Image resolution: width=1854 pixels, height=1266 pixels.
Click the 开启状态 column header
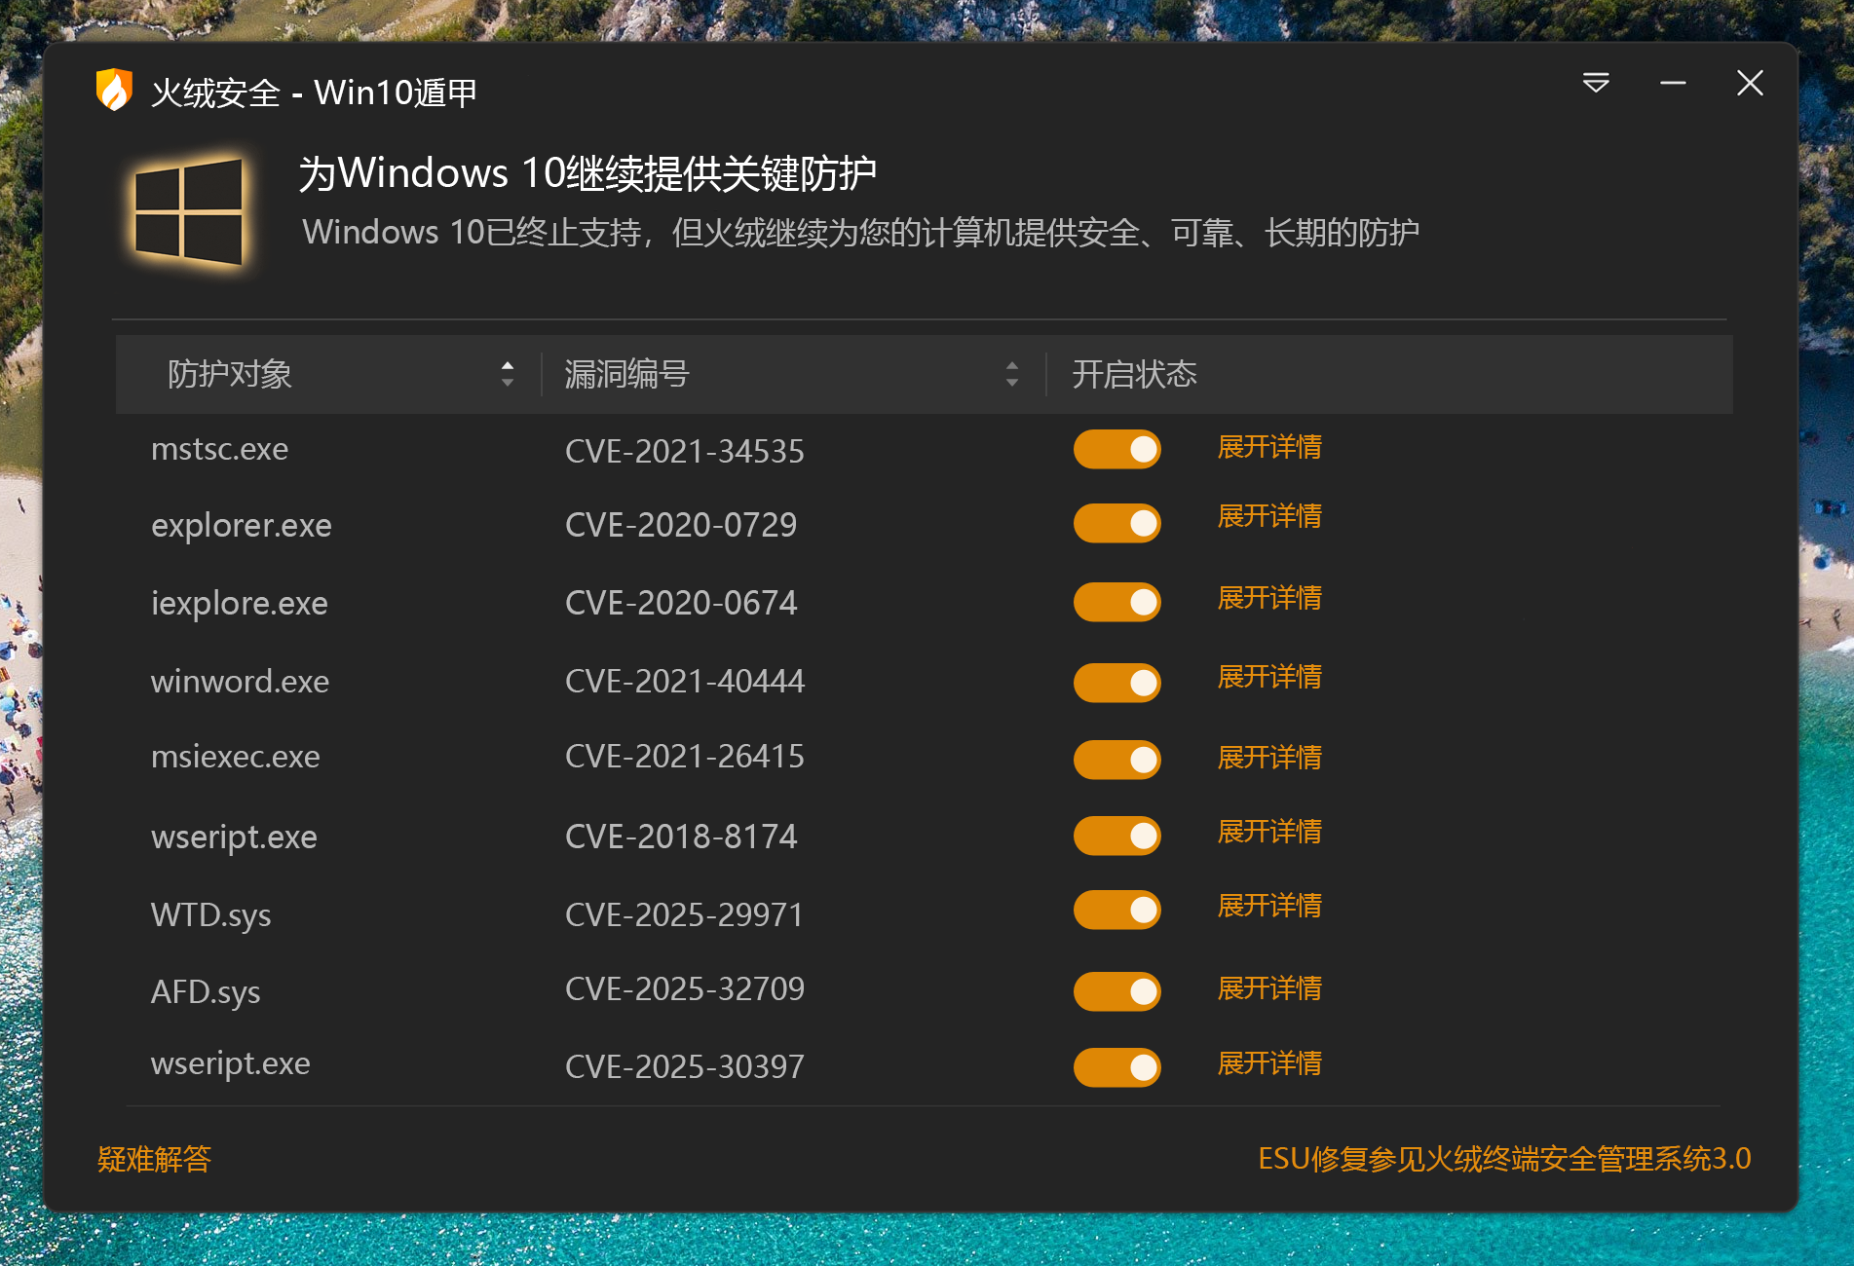[x=1134, y=374]
